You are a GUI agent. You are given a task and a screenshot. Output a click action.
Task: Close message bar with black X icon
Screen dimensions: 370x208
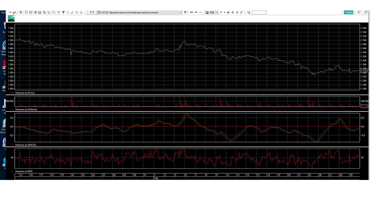pos(185,12)
